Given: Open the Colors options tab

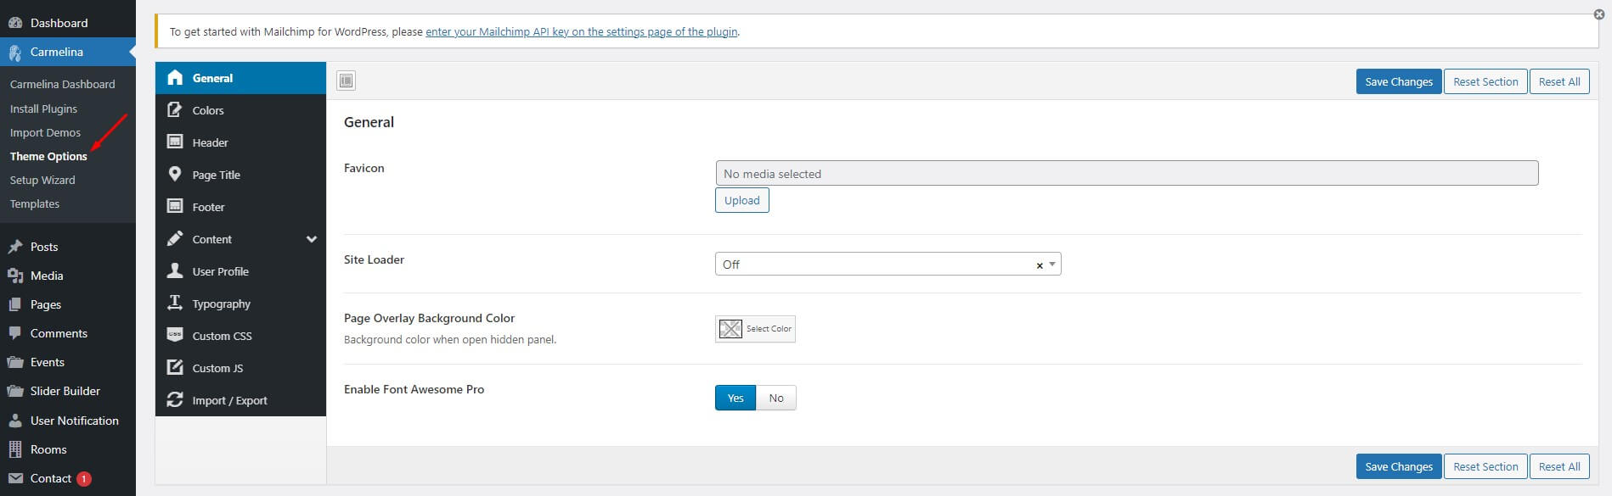Looking at the screenshot, I should click(x=208, y=110).
